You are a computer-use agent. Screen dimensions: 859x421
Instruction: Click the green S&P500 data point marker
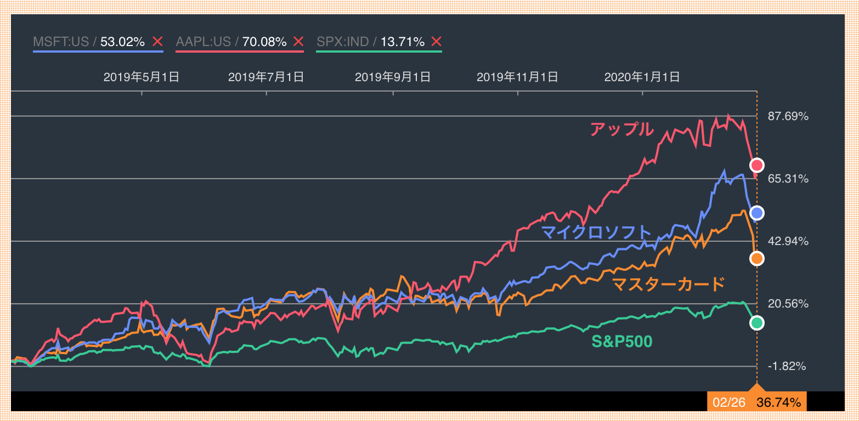(x=757, y=323)
